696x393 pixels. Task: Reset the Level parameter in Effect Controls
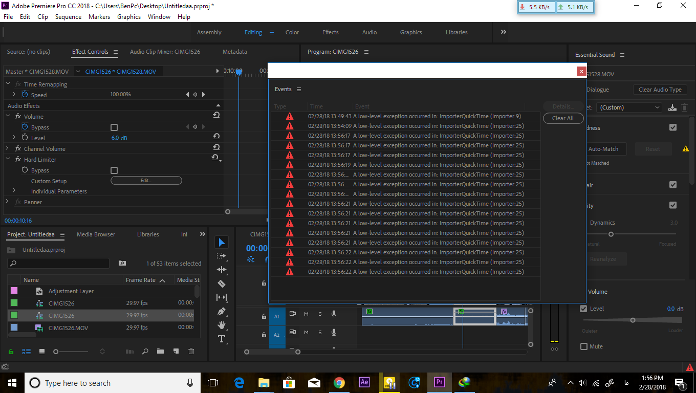coord(216,137)
